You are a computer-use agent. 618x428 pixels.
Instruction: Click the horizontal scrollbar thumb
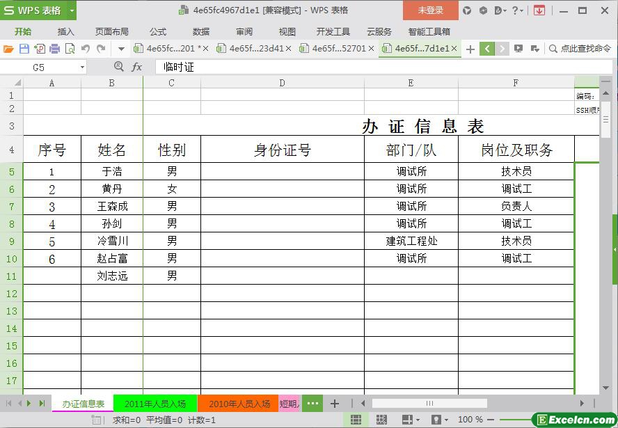point(429,404)
